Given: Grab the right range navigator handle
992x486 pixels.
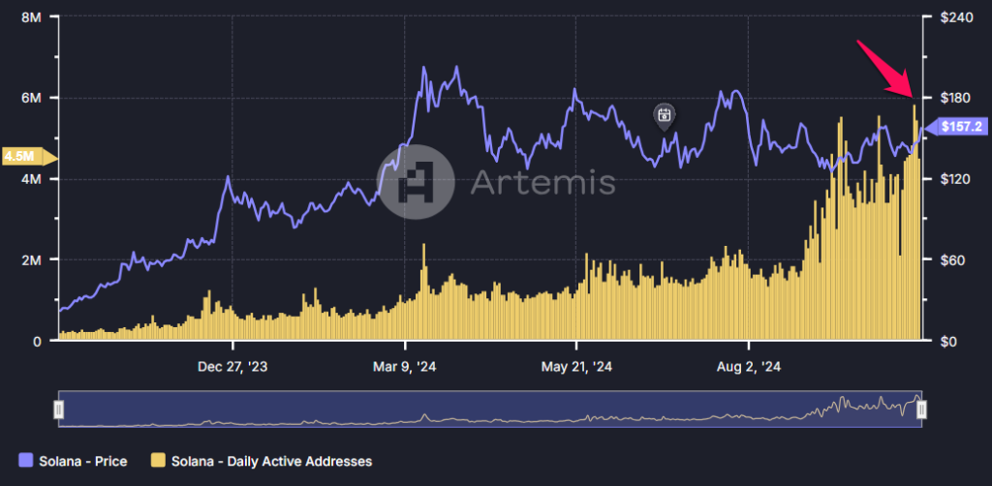Looking at the screenshot, I should (922, 410).
